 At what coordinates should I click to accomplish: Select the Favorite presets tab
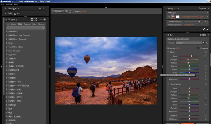[x=27, y=24]
